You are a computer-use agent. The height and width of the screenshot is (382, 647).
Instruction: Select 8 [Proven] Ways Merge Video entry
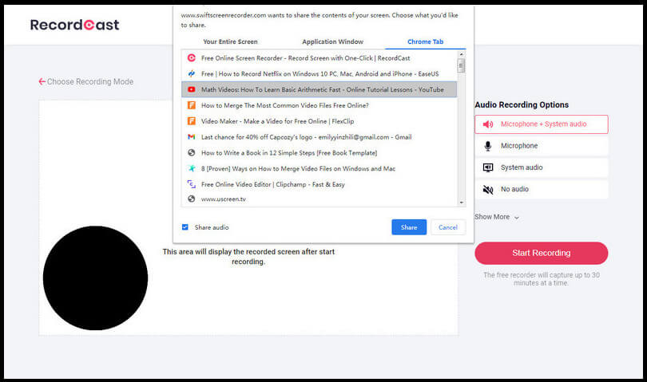point(320,168)
